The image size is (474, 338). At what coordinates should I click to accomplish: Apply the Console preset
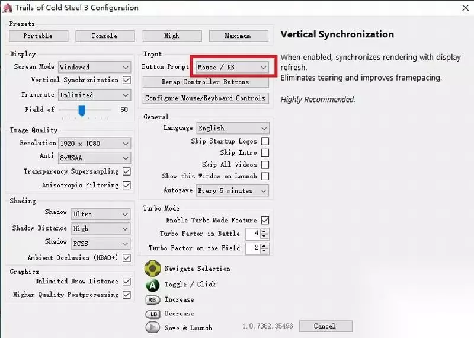[x=105, y=36]
